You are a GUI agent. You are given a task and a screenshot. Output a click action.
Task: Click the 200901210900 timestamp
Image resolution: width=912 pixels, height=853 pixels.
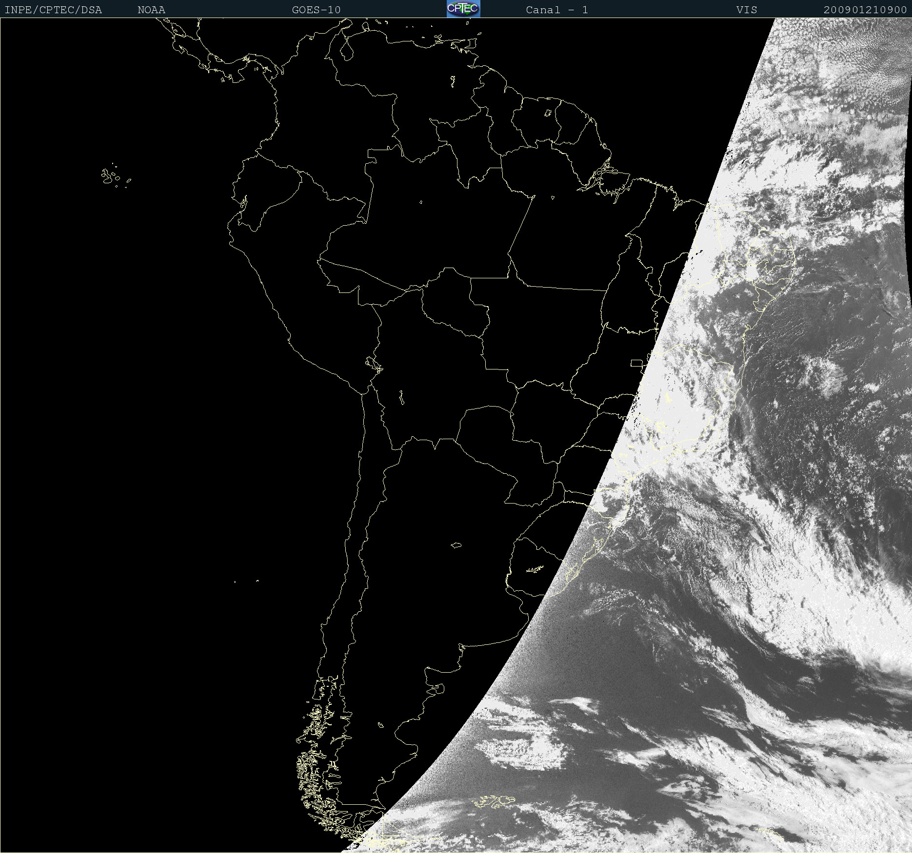865,10
